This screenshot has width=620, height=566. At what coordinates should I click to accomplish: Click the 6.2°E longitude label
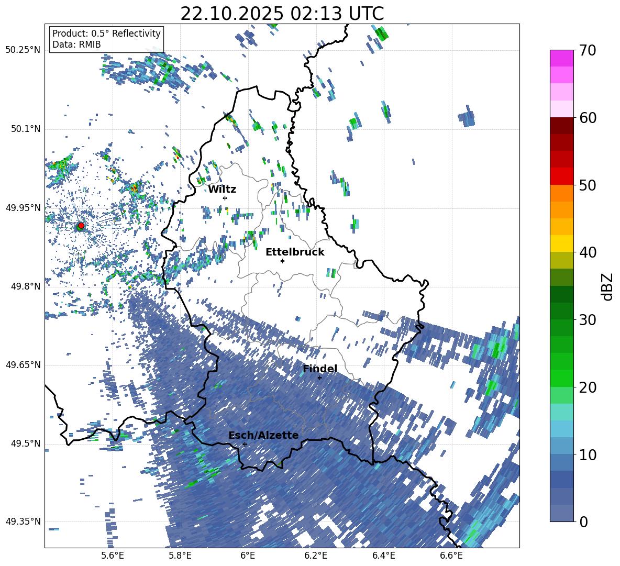click(316, 556)
